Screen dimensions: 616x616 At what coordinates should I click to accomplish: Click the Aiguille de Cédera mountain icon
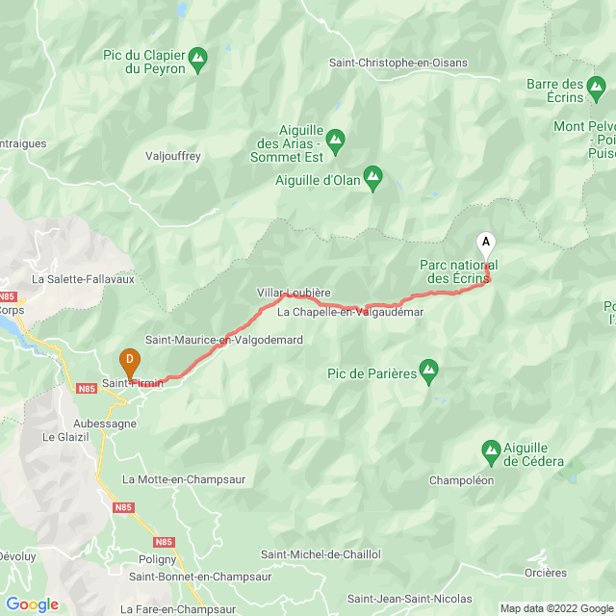point(491,453)
